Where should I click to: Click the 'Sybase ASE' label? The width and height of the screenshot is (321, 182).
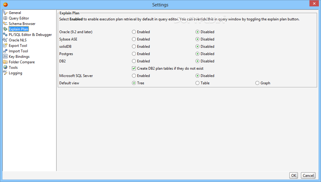68,39
